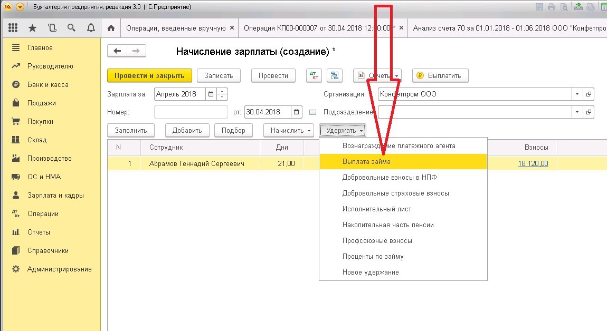This screenshot has width=607, height=331.
Task: Click the Номер input field
Action: 191,112
